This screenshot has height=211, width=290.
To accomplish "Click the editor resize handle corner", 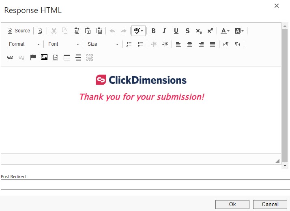I will [277, 161].
